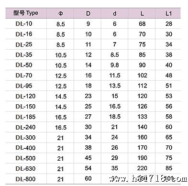The height and width of the screenshot is (186, 188).
Task: Select the DL-120 type cell
Action: [25, 96]
